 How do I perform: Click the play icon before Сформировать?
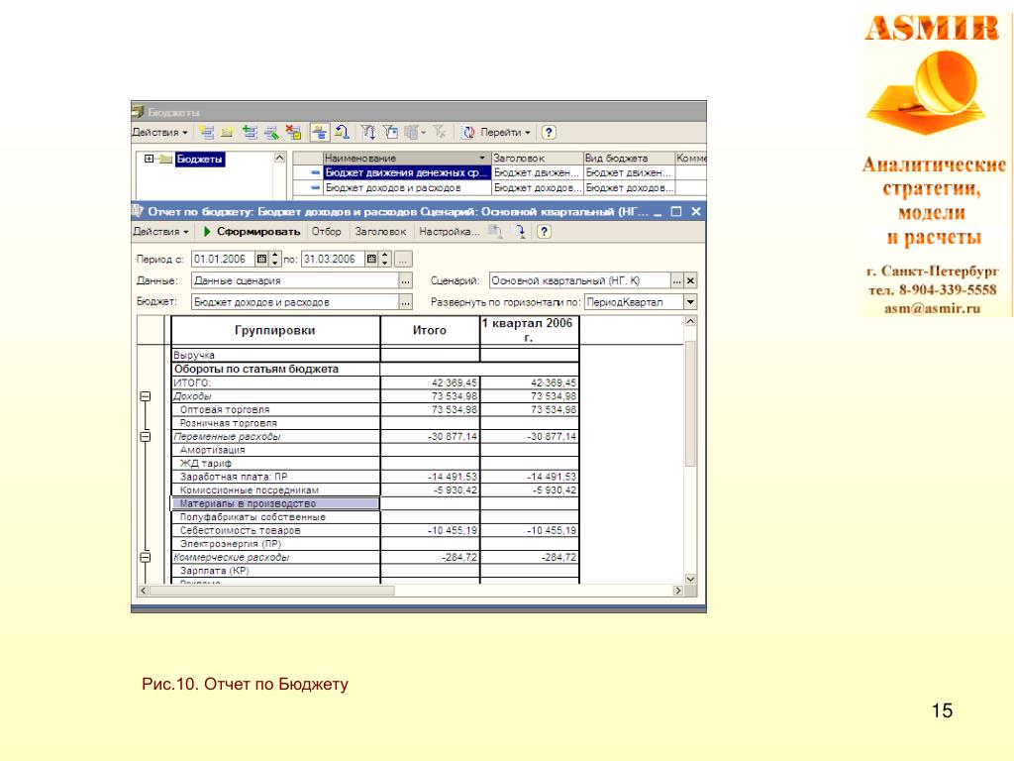[207, 232]
